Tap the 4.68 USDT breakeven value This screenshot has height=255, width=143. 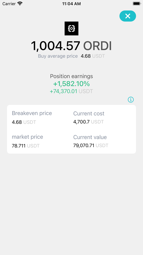pos(24,122)
